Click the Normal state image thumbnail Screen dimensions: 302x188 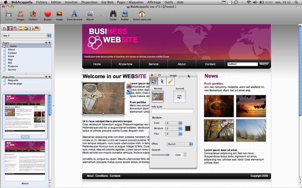[x=158, y=96]
